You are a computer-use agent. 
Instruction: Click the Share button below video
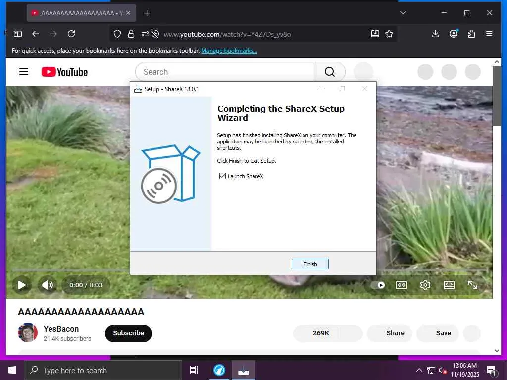tap(390, 333)
